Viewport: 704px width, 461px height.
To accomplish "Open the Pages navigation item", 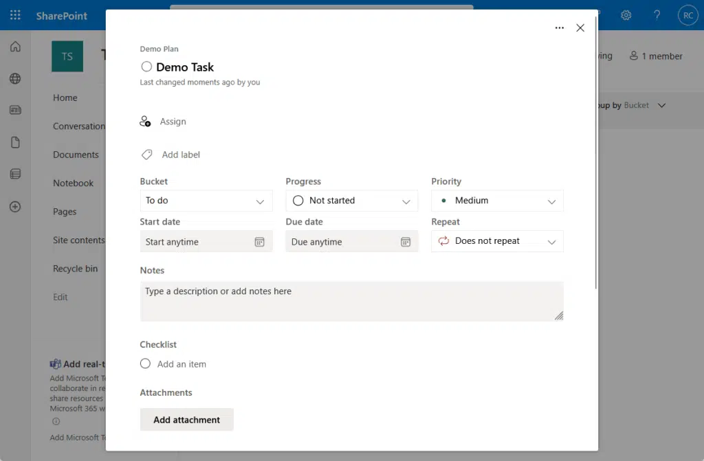I will coord(65,212).
